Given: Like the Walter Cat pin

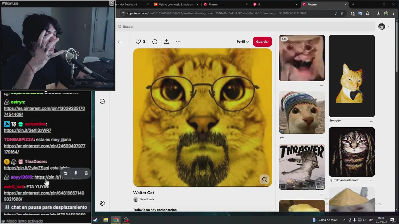Looking at the screenshot, I should [x=138, y=42].
